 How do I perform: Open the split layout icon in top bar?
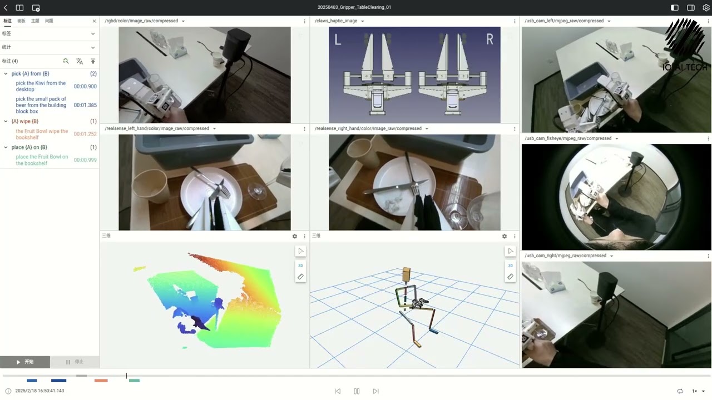click(x=19, y=8)
